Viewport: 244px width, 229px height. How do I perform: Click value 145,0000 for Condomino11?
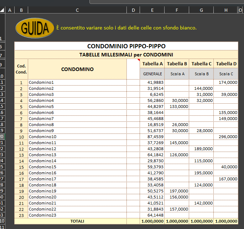click(x=177, y=143)
